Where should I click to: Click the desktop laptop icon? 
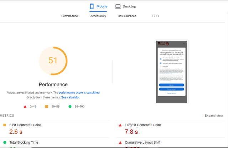click(x=118, y=6)
